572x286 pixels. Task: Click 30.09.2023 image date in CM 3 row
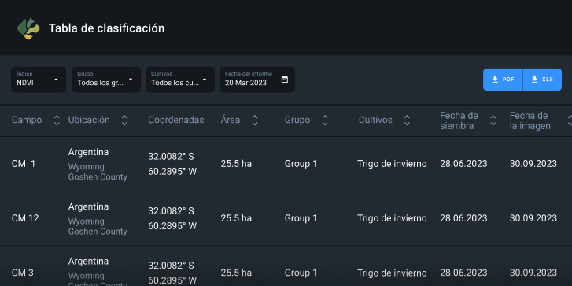coord(533,273)
